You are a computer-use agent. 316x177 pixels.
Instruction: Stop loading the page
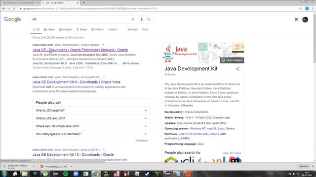coord(14,9)
